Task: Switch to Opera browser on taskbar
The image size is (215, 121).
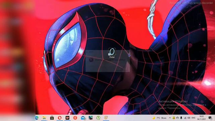Action: 60,118
